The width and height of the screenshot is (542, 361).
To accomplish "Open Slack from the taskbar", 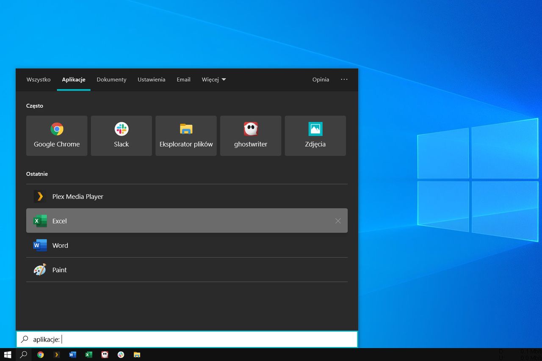I will click(x=121, y=355).
